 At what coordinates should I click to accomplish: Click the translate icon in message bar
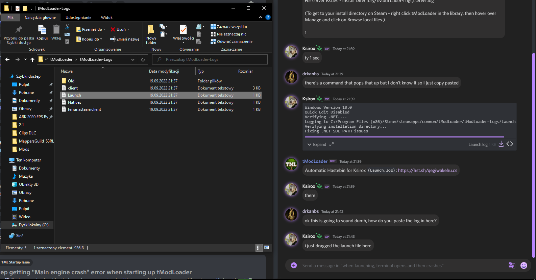[512, 265]
